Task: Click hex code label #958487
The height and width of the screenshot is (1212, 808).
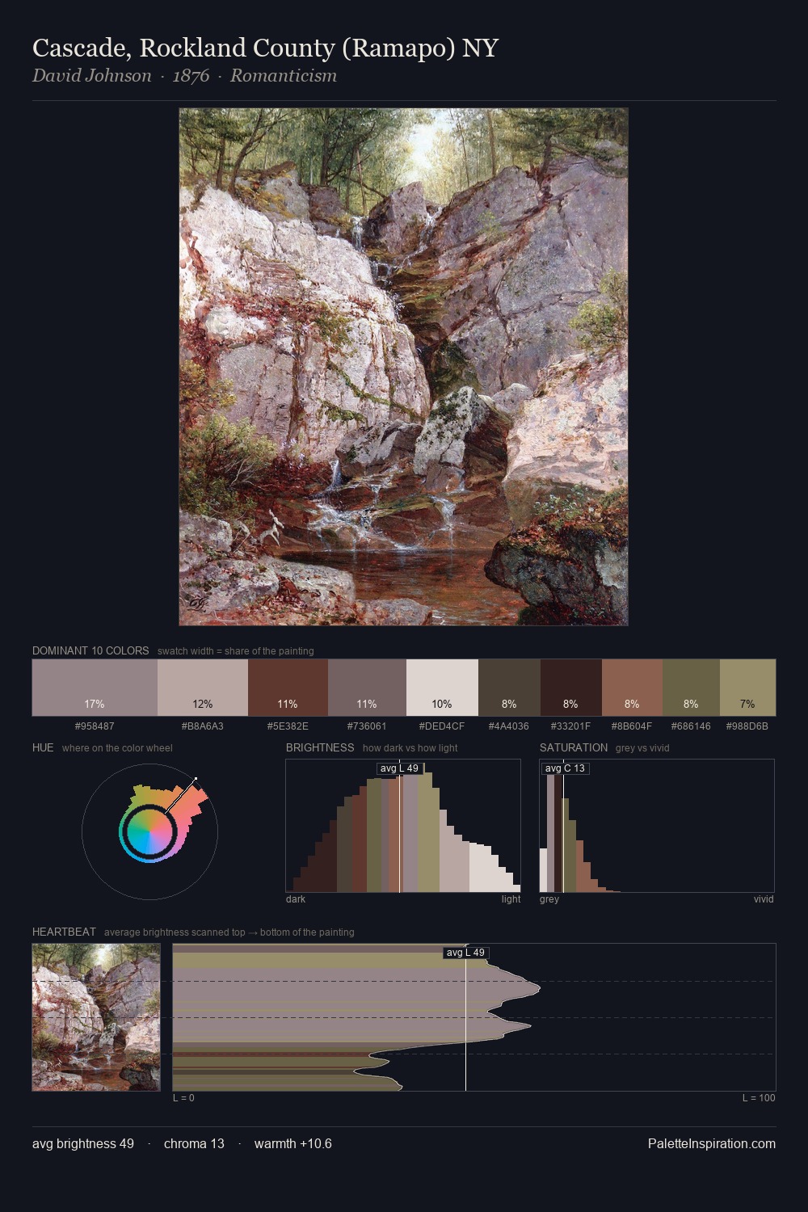Action: [x=95, y=726]
